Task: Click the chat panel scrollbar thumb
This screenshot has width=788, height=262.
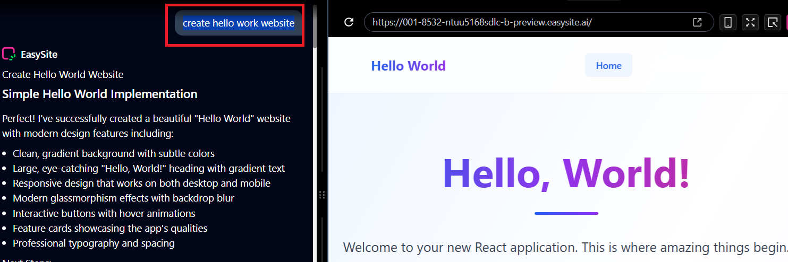Action: click(x=315, y=27)
